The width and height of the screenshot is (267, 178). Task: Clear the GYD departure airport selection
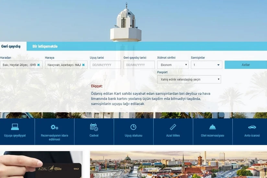click(39, 65)
